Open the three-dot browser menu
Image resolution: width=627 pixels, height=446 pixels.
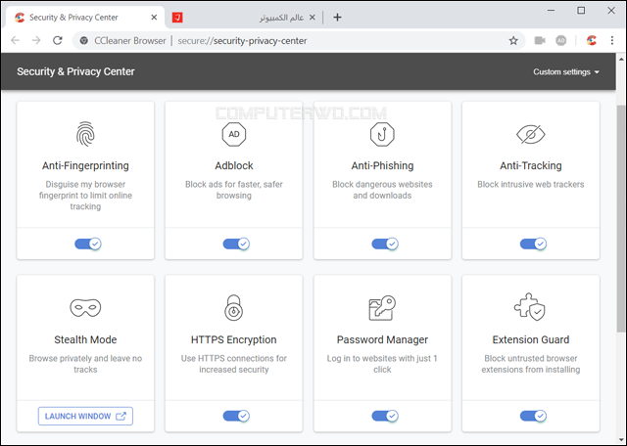[x=611, y=40]
